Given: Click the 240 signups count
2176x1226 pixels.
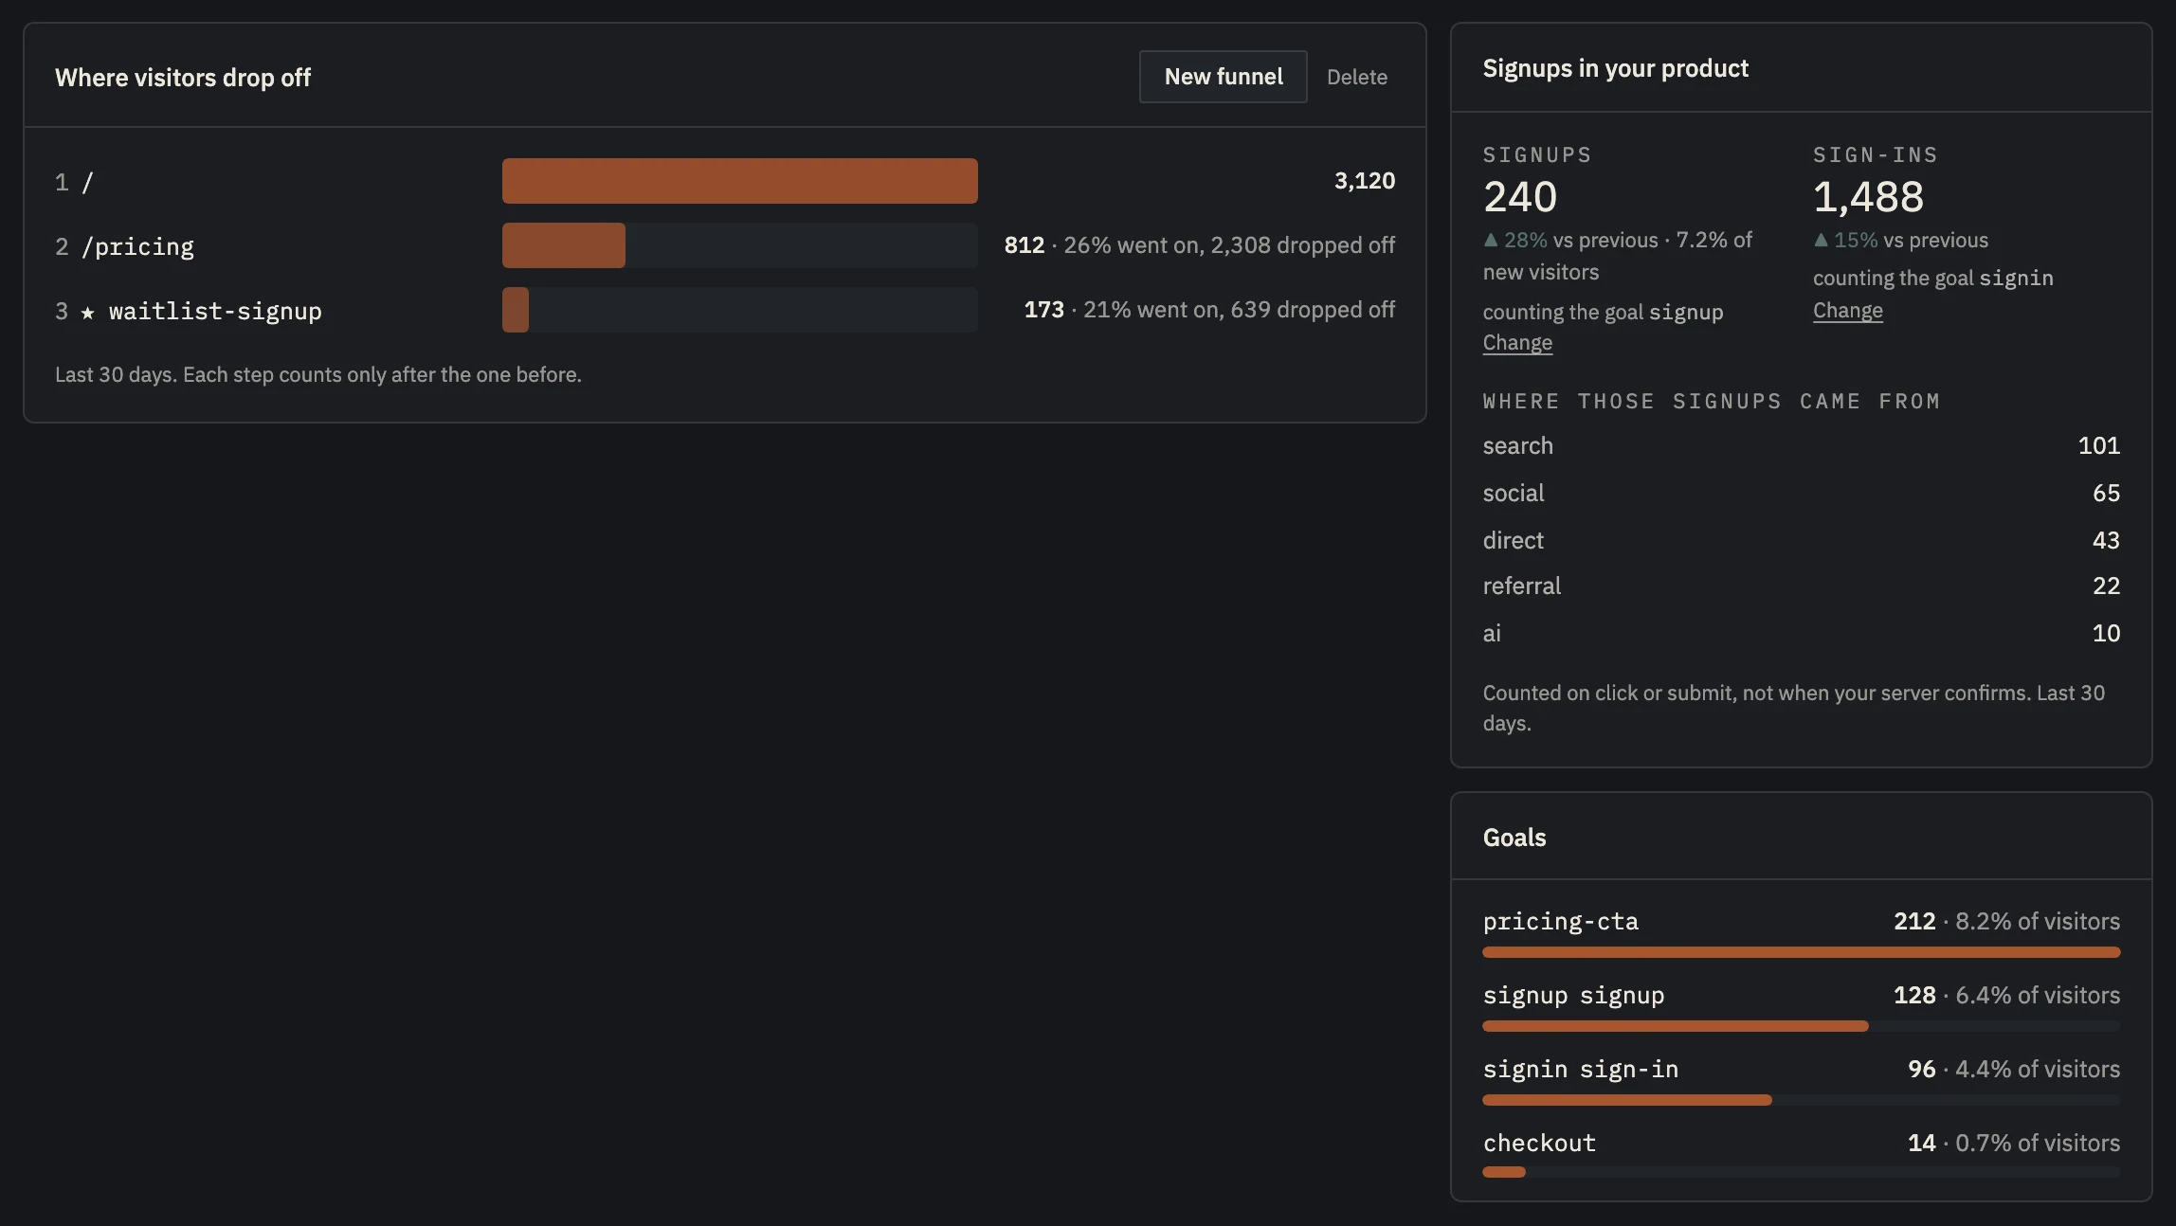Looking at the screenshot, I should [1519, 197].
